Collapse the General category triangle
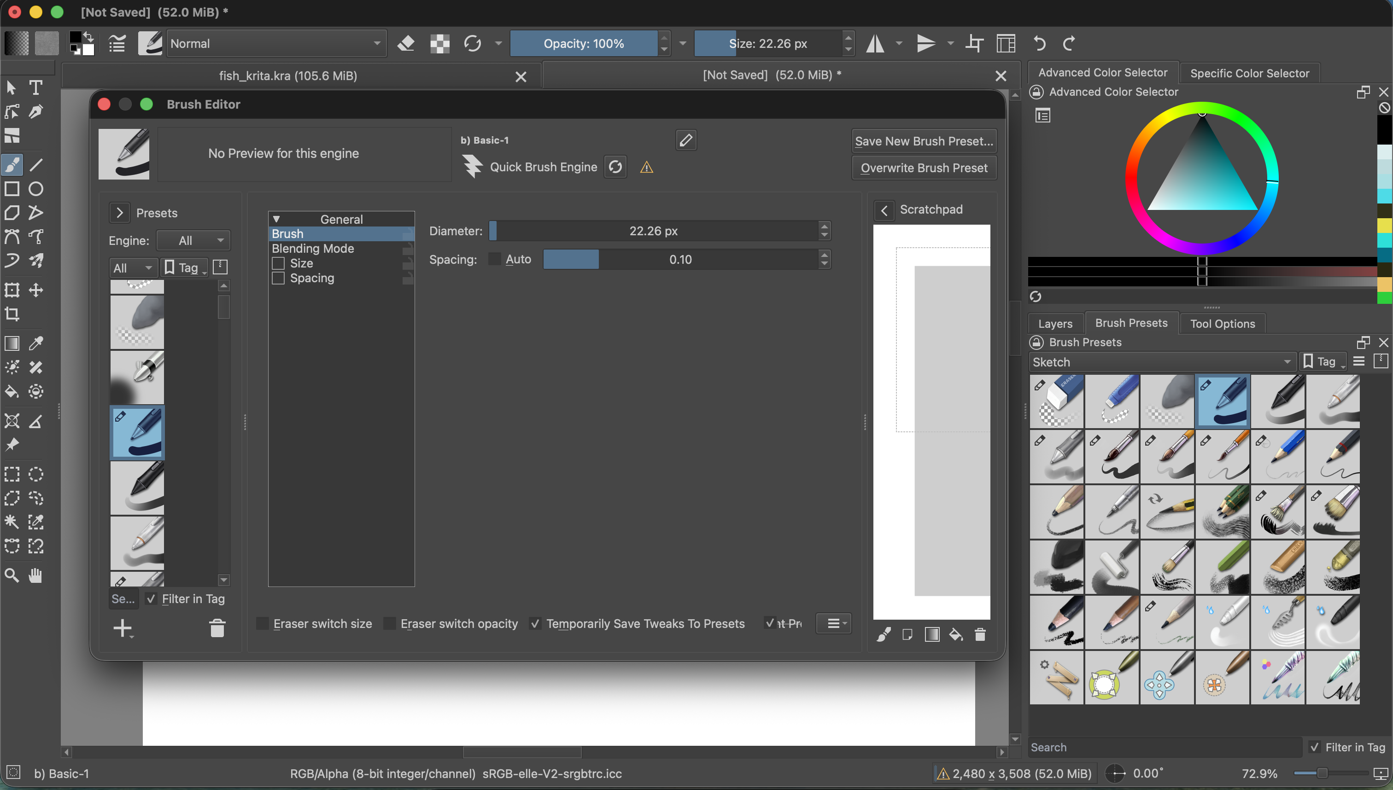The image size is (1393, 790). 276,219
